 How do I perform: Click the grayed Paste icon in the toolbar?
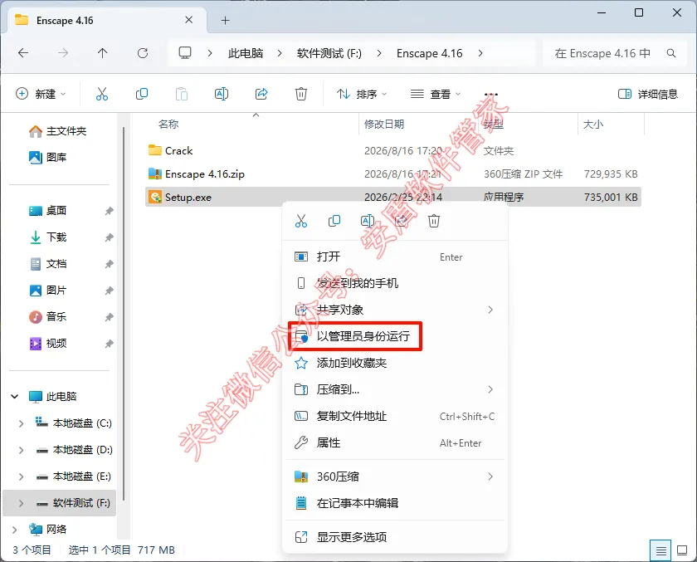click(182, 94)
